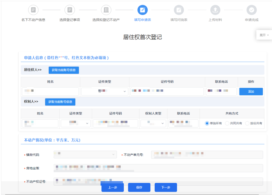
Task: Click the 保存 button
Action: tap(139, 187)
